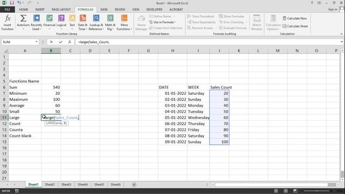
Task: Switch to Page Break Preview in status bar
Action: coord(295,191)
